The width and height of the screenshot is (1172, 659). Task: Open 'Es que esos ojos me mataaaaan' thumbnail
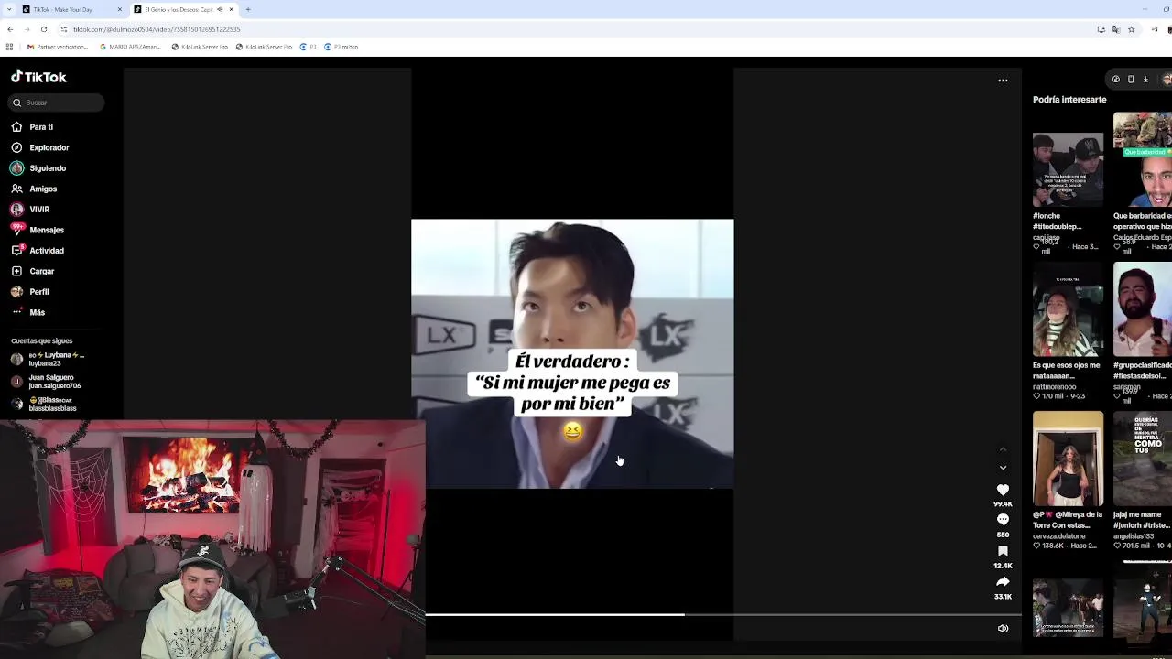tap(1068, 309)
